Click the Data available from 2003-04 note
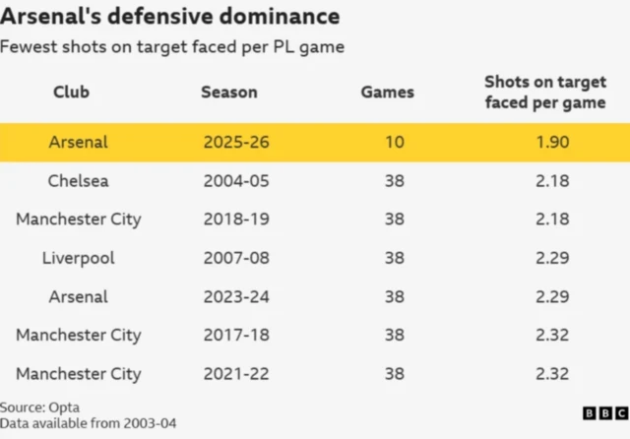 tap(89, 423)
